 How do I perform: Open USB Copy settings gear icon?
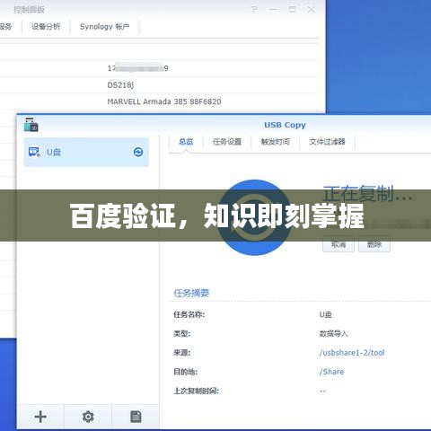[x=88, y=417]
